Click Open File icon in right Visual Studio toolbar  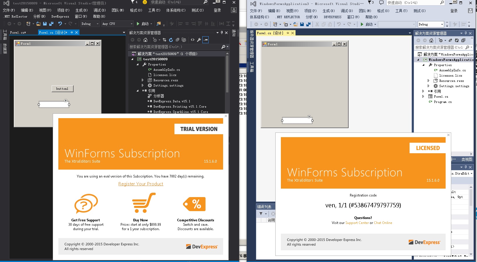coord(296,24)
